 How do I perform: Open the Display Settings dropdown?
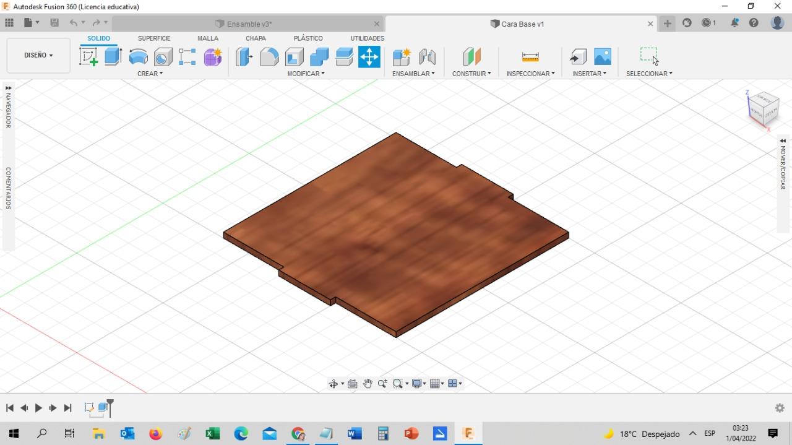420,384
